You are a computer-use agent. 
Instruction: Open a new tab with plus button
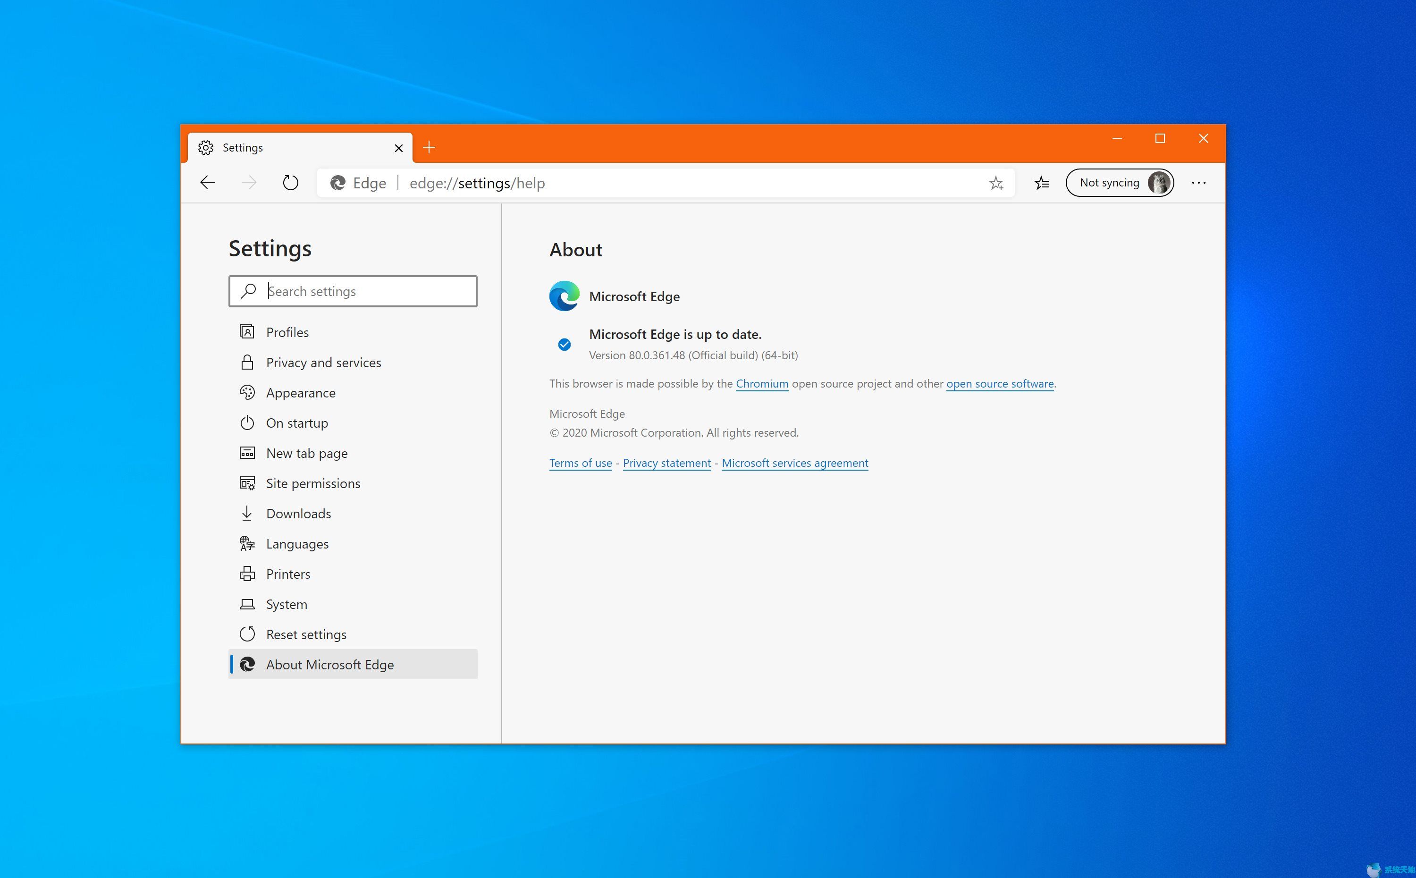(429, 147)
